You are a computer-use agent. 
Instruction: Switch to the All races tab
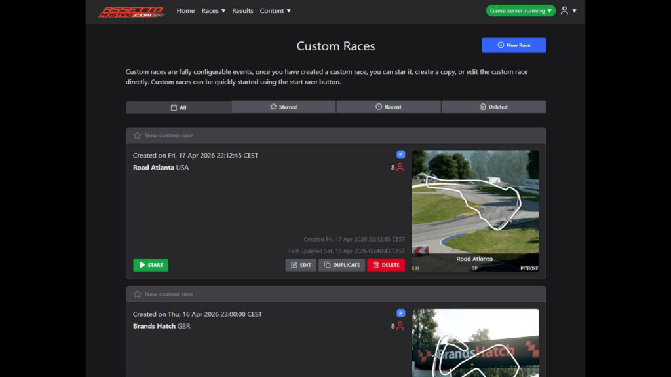point(178,107)
